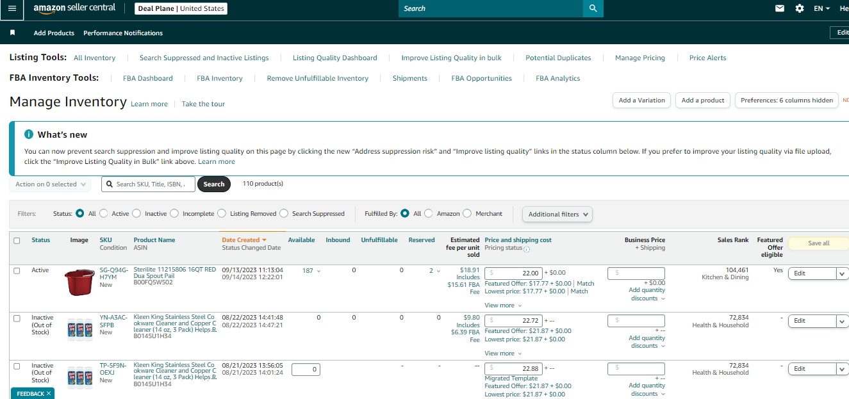This screenshot has width=849, height=399.
Task: Expand the Reserved 2 quantity chevron
Action: 438,271
